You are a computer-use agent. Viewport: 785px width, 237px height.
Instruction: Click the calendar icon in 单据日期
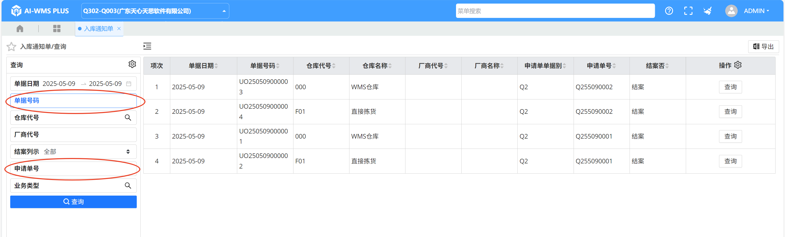tap(129, 84)
